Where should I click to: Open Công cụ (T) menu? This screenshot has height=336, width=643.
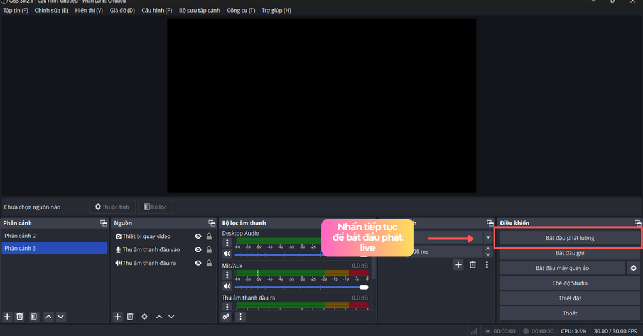tap(240, 10)
